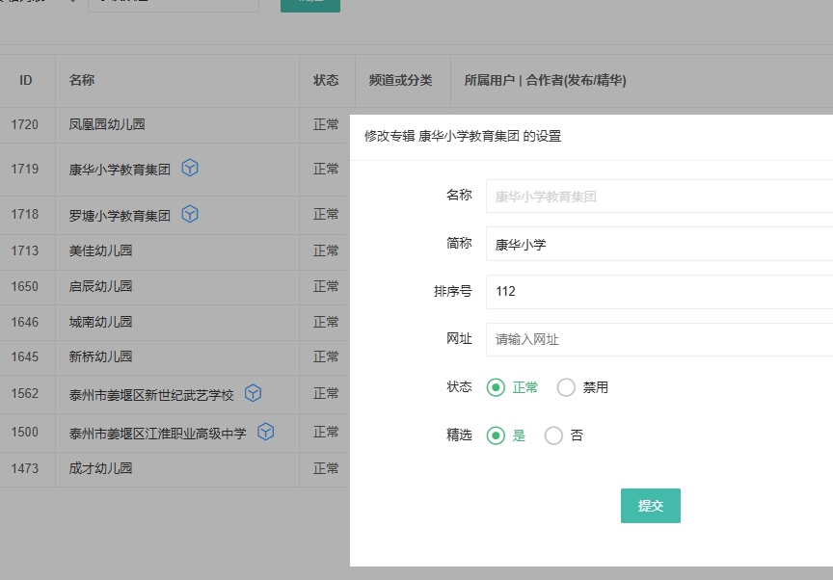Edit the 简称 field containing 康华小学
The image size is (833, 580).
(659, 244)
